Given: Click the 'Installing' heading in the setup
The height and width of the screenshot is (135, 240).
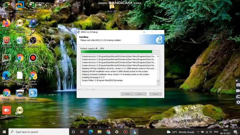Looking at the screenshot, I should pyautogui.click(x=84, y=37).
